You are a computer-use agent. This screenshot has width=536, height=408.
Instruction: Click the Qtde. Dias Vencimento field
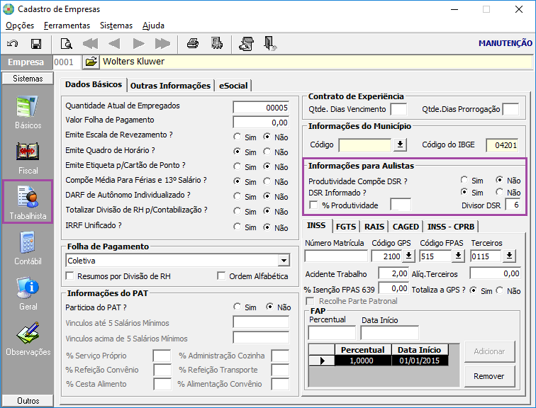tap(398, 110)
